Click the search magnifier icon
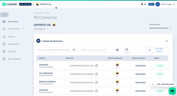Image resolution: width=177 pixels, height=96 pixels. point(74,50)
